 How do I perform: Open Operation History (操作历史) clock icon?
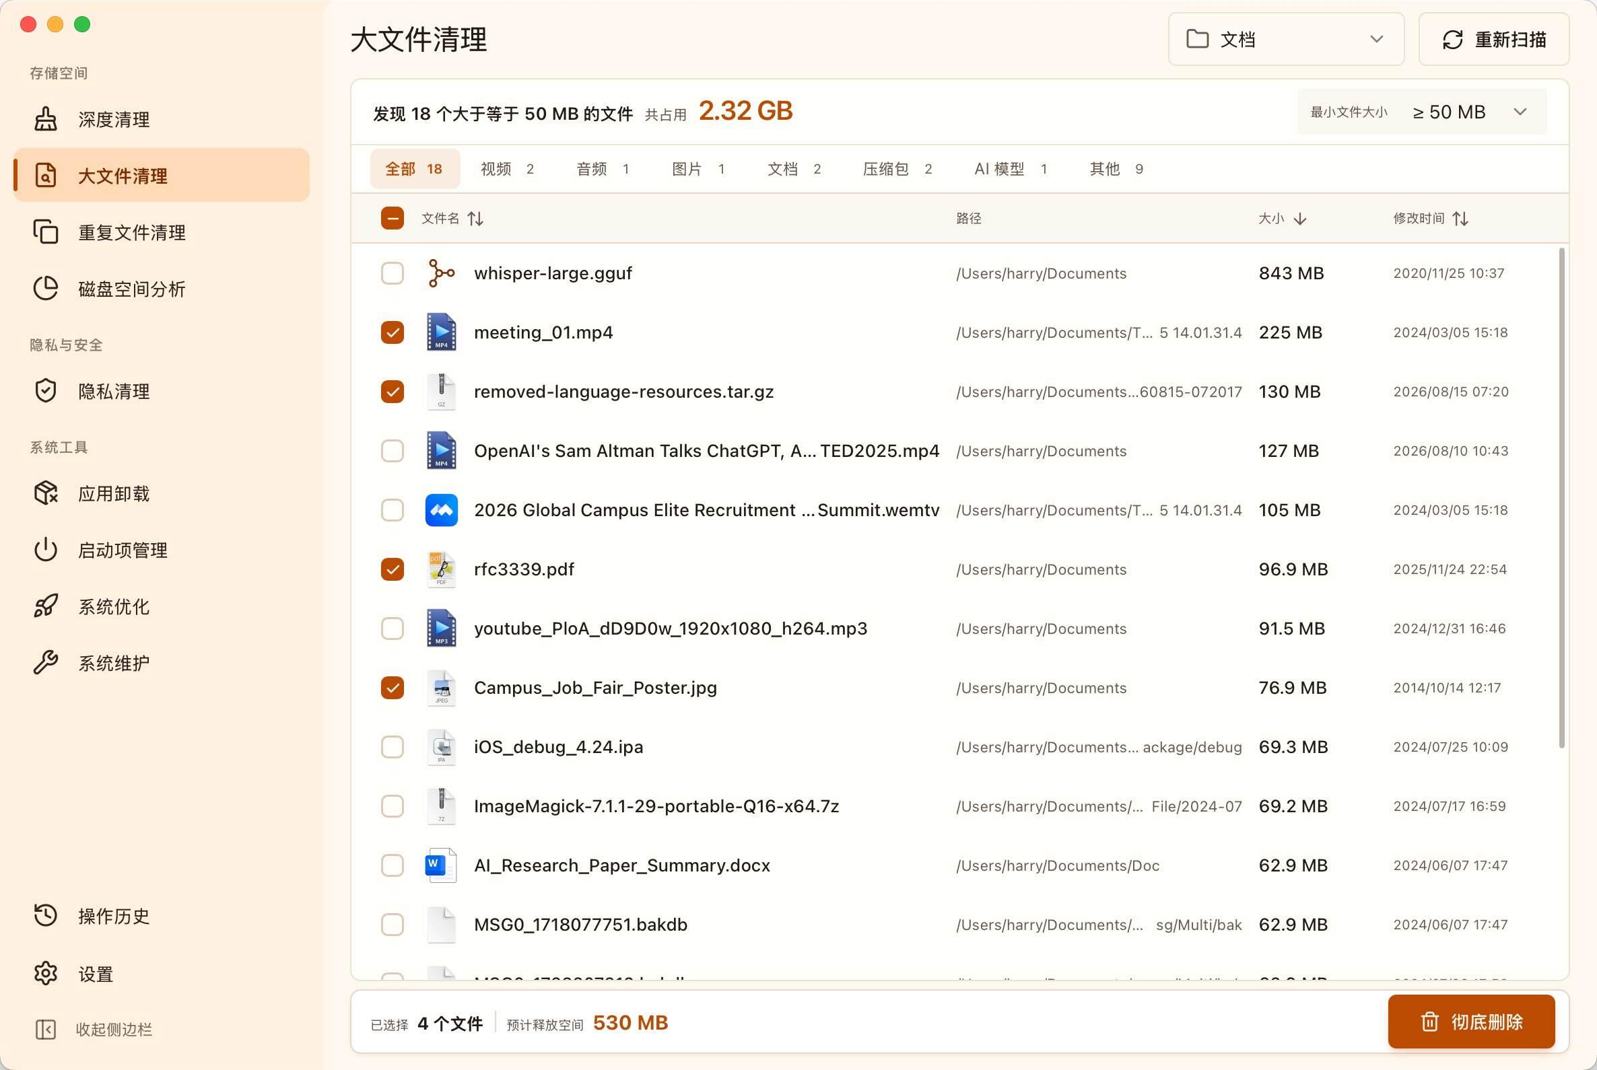point(46,915)
